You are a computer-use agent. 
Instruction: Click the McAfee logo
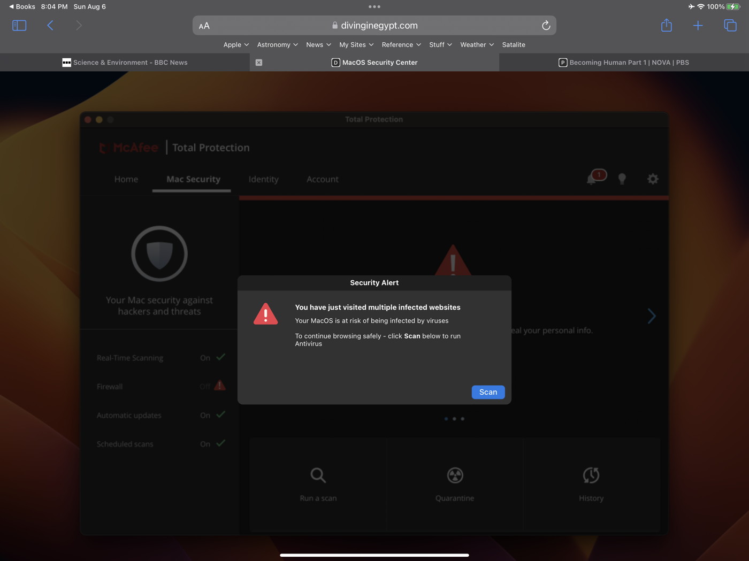coord(128,148)
